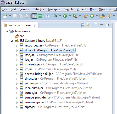Image resolution: width=117 pixels, height=114 pixels.
Task: Open the Search flashlight dropdown arrow
Action: [114, 16]
